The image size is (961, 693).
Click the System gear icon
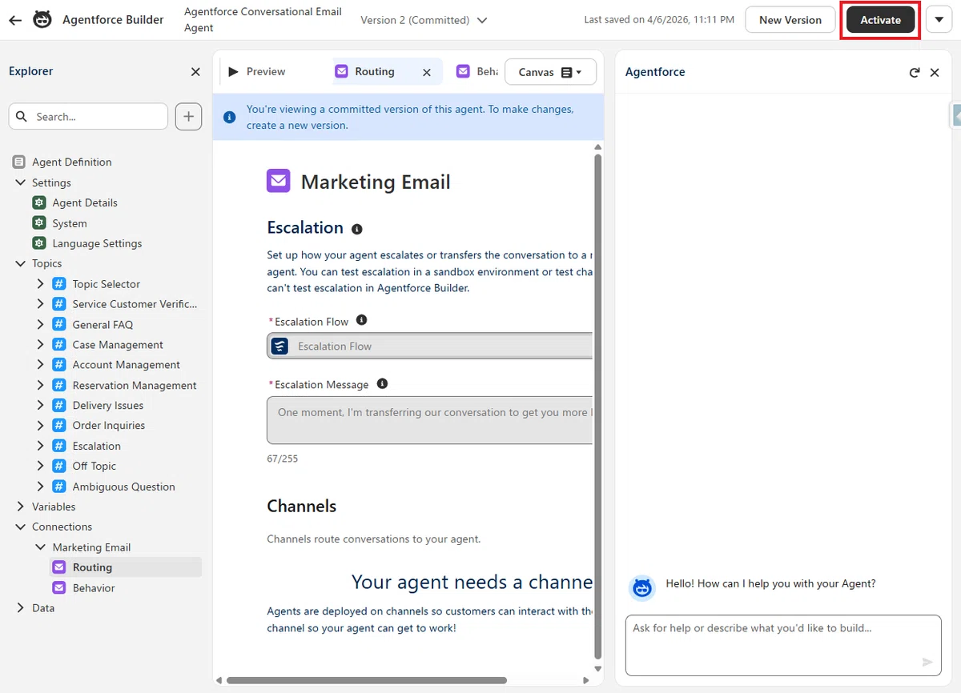(38, 223)
